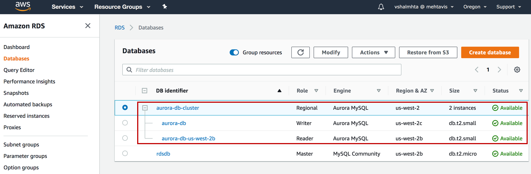Click Available status icon for aurora-db-us-west-2b
The image size is (531, 174).
(x=495, y=138)
